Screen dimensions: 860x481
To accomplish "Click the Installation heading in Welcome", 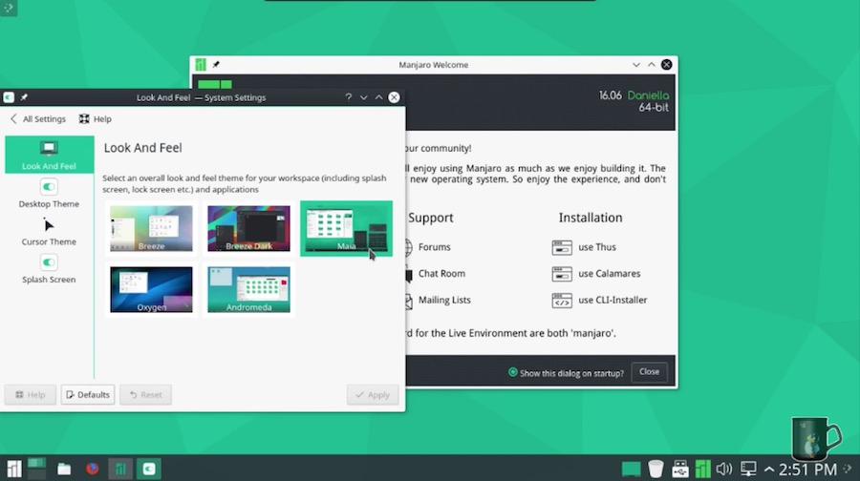I will click(x=591, y=218).
